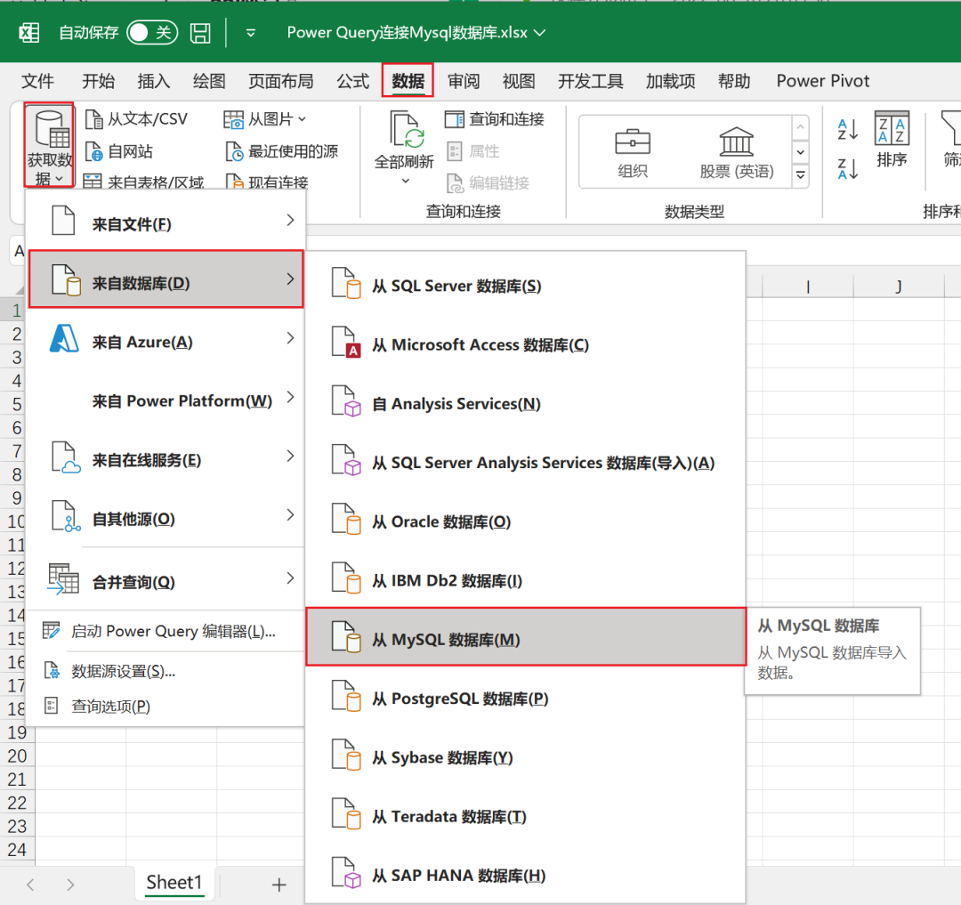Screen dimensions: 961x905
Task: Open Customize Quick Access Toolbar dropdown
Action: click(250, 33)
